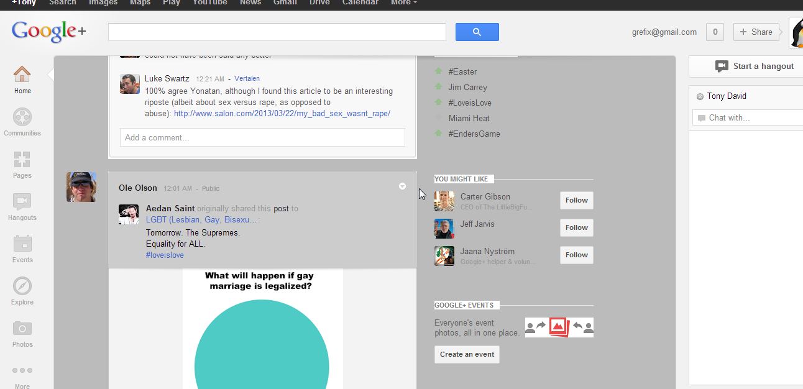Open Jeff Jarvis's profile photo
Image resolution: width=803 pixels, height=389 pixels.
click(x=444, y=229)
